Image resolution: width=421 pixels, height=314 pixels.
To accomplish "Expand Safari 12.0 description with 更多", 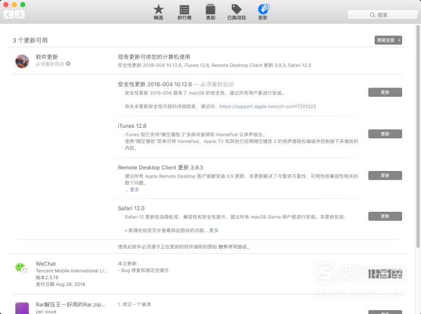I will point(214,231).
